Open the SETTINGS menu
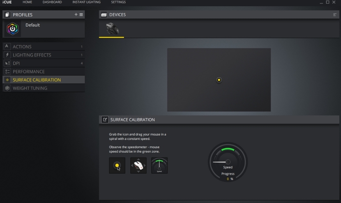The width and height of the screenshot is (341, 203). (x=118, y=2)
